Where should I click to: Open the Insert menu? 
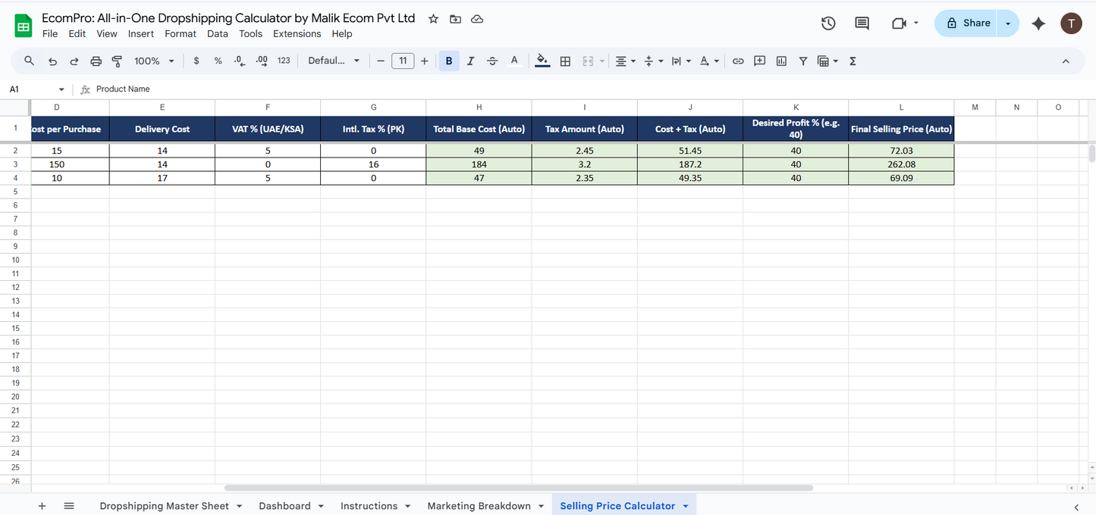(x=141, y=34)
